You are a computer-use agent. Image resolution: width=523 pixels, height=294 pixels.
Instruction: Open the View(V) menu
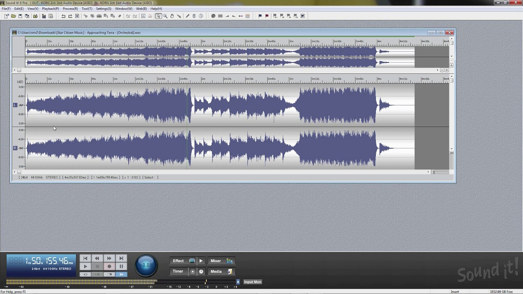point(33,9)
